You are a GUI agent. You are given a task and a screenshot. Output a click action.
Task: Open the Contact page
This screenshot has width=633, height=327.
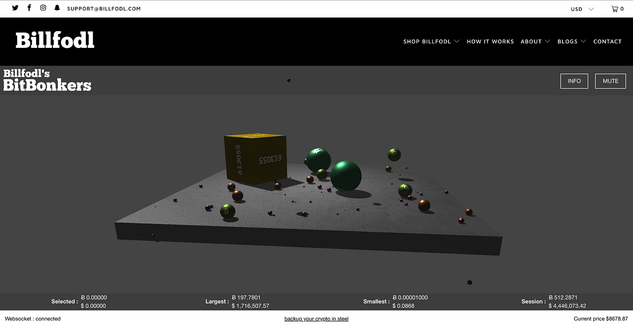click(x=607, y=42)
